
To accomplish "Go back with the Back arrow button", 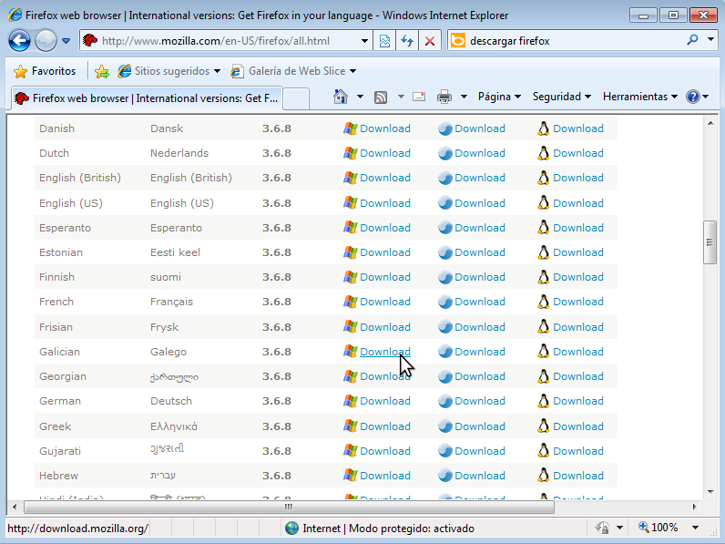I will click(20, 41).
